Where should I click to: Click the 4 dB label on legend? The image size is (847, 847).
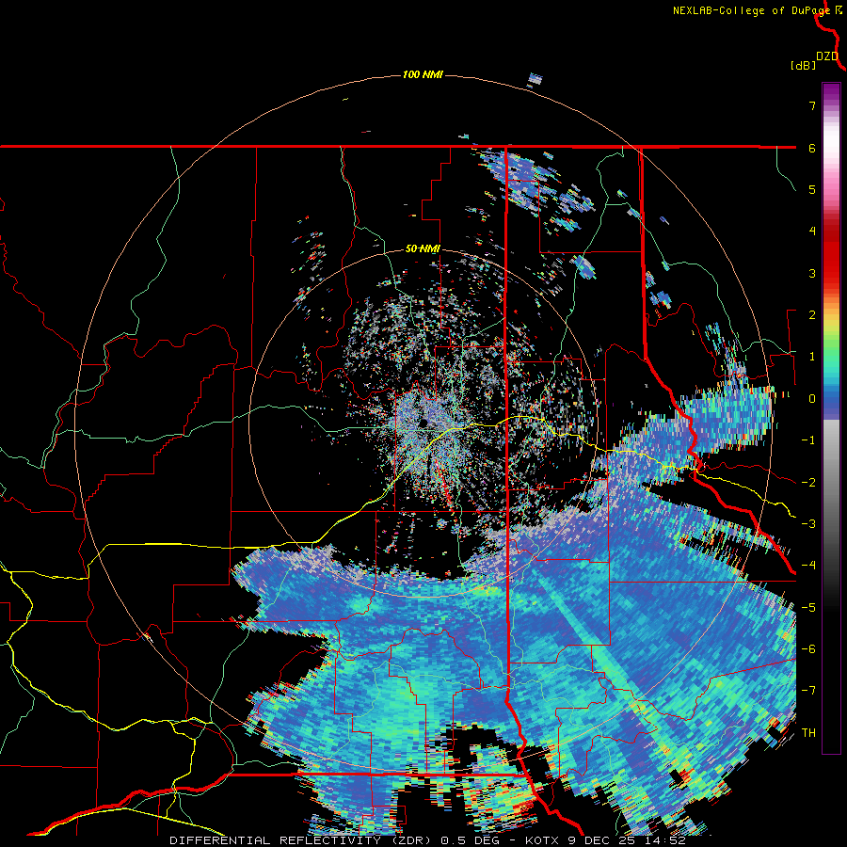[x=812, y=232]
